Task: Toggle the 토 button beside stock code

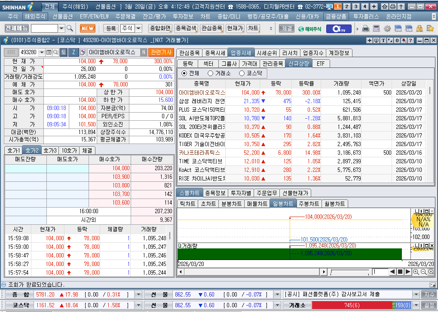Action: (64, 52)
